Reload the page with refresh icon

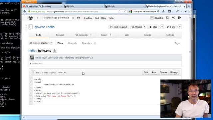tap(125, 11)
